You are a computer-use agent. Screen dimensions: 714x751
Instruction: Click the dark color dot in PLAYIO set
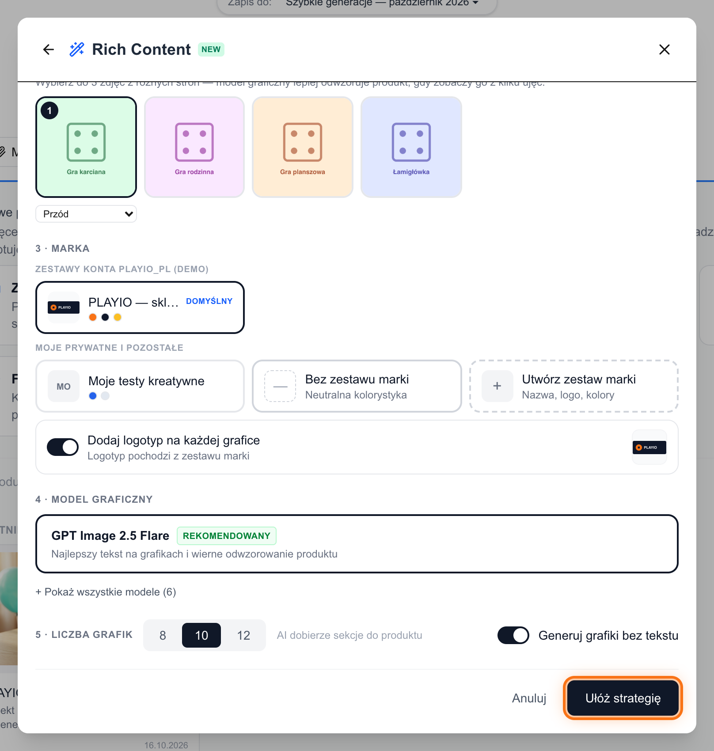[105, 317]
